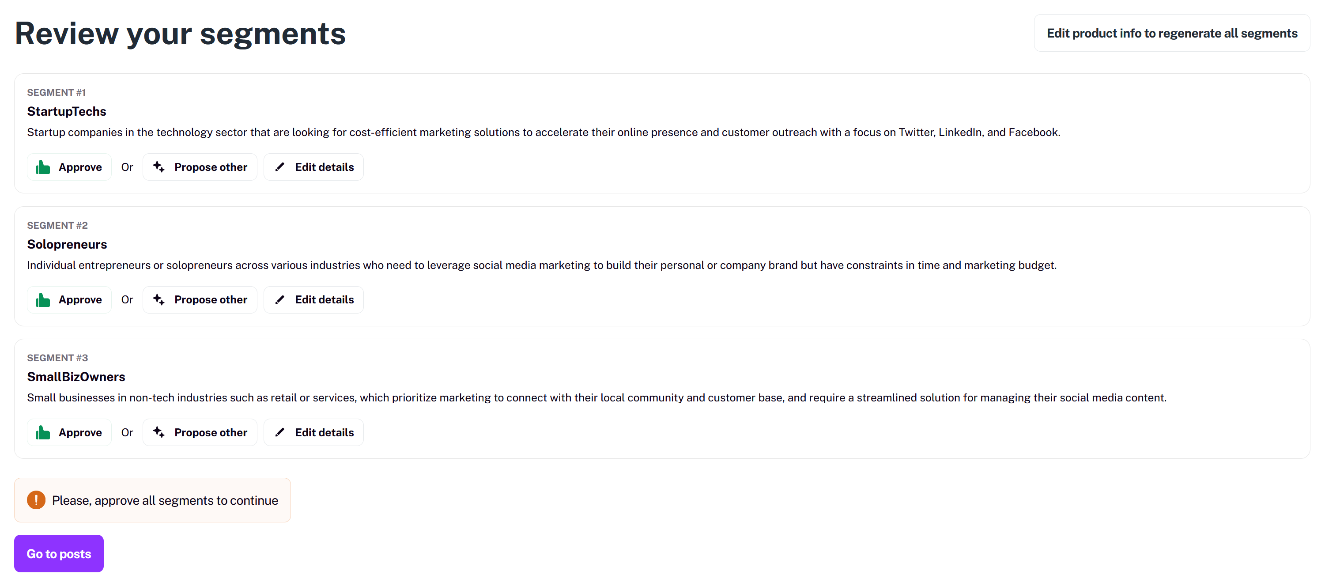This screenshot has width=1325, height=586.
Task: Click the sparkle icon in StartupTechs Propose other
Action: pos(159,166)
